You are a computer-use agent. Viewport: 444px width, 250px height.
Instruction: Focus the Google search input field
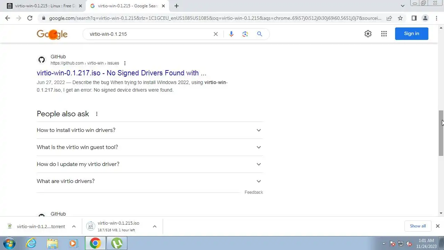[x=149, y=34]
